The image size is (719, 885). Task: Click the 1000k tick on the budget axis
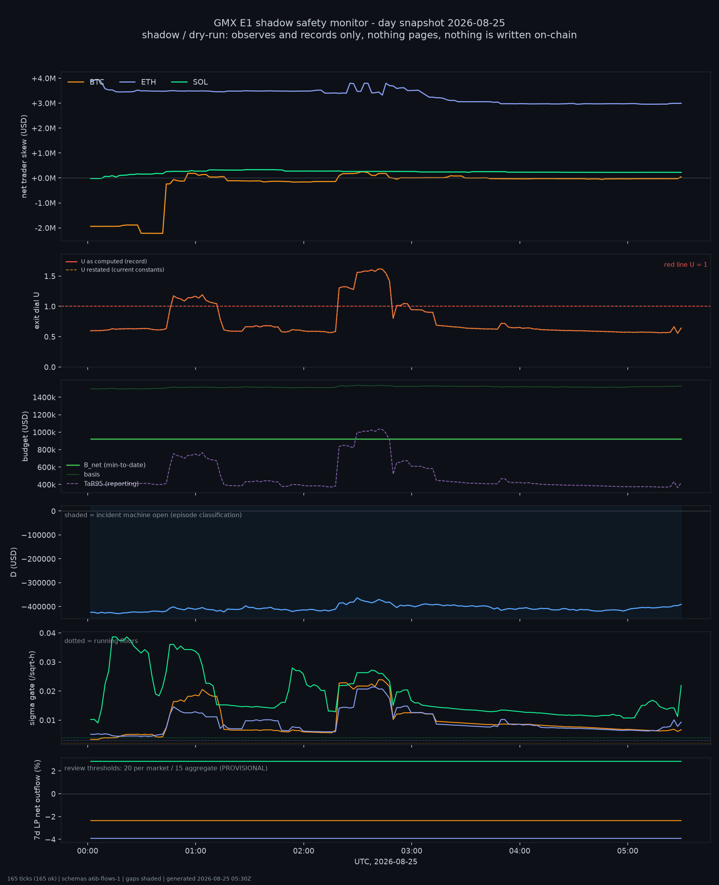(x=44, y=432)
